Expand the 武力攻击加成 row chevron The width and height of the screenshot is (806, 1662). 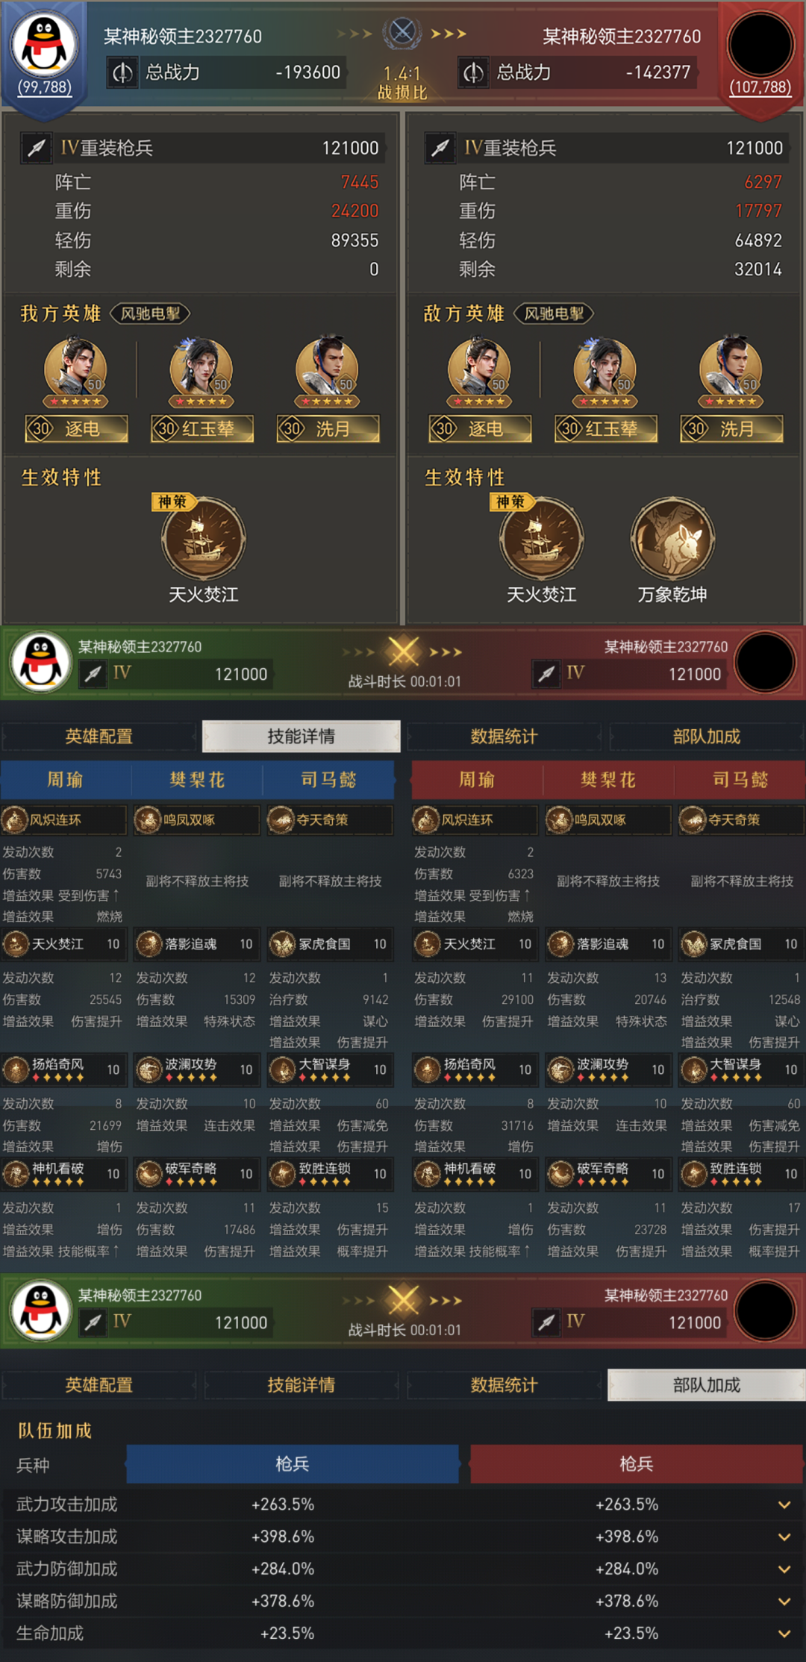(784, 1505)
